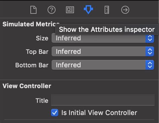
Task: Open the Identity inspector icon
Action: pyautogui.click(x=70, y=10)
